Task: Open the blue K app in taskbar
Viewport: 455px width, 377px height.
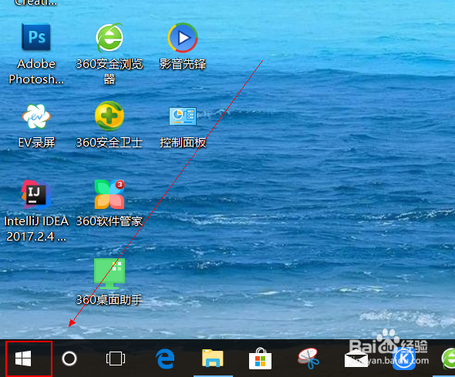Action: click(x=404, y=358)
